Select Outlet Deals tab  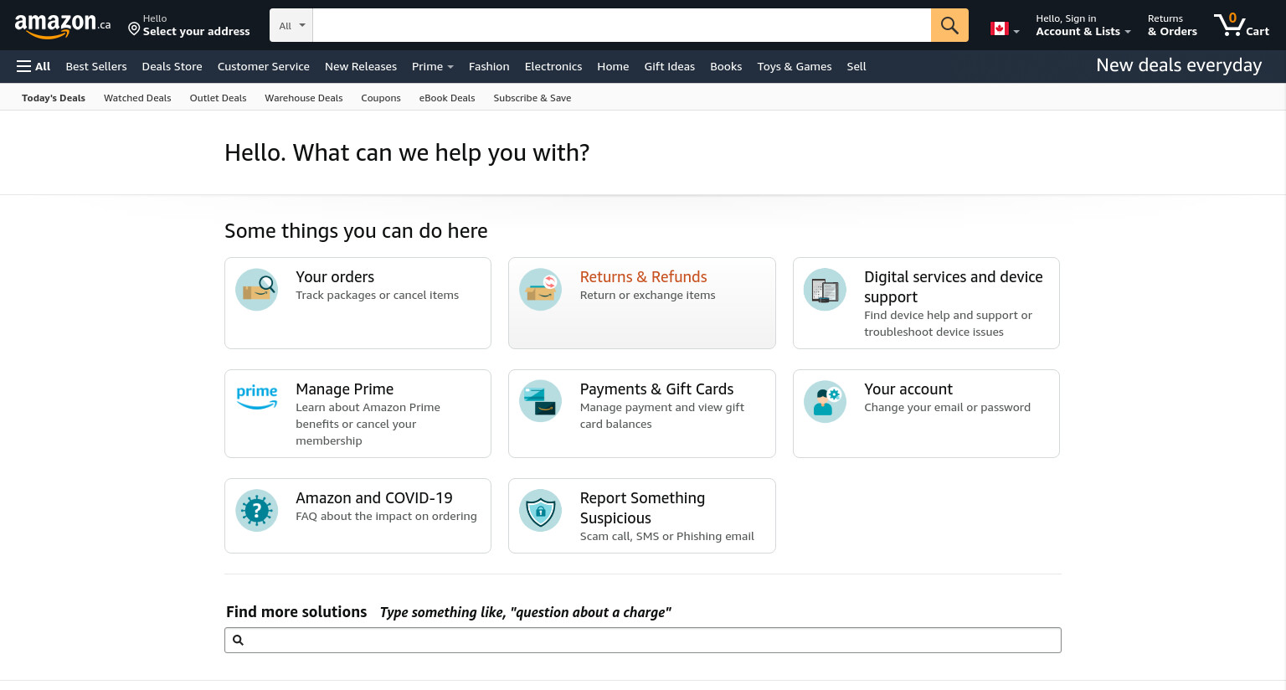coord(218,98)
